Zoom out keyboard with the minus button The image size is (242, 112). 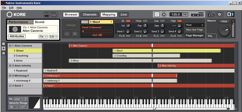pyautogui.click(x=231, y=109)
